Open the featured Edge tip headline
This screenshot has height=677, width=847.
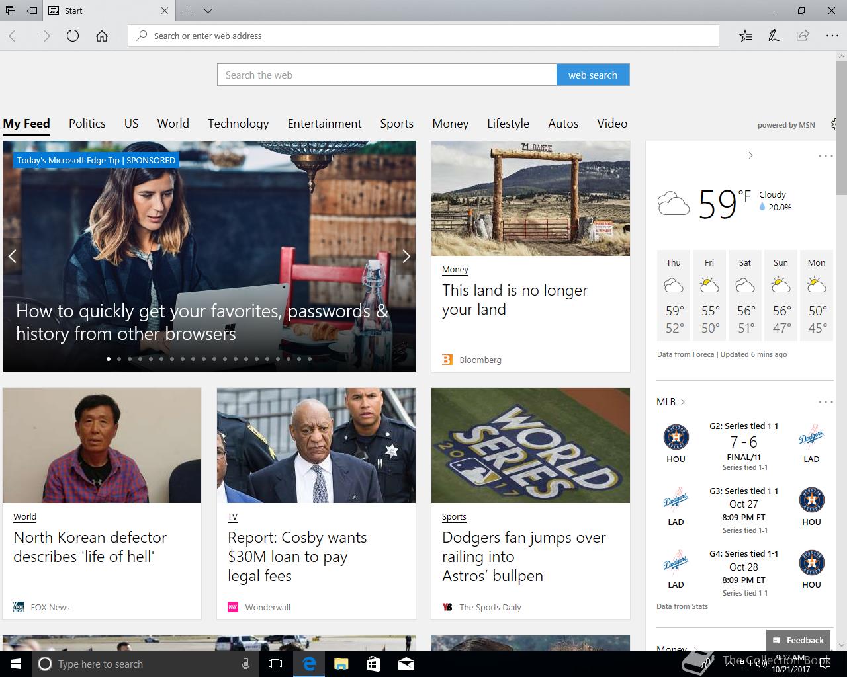[x=202, y=322]
